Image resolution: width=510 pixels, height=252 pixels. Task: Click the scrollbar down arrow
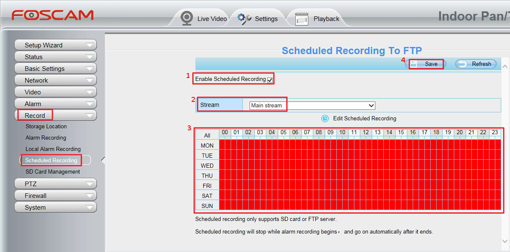505,241
